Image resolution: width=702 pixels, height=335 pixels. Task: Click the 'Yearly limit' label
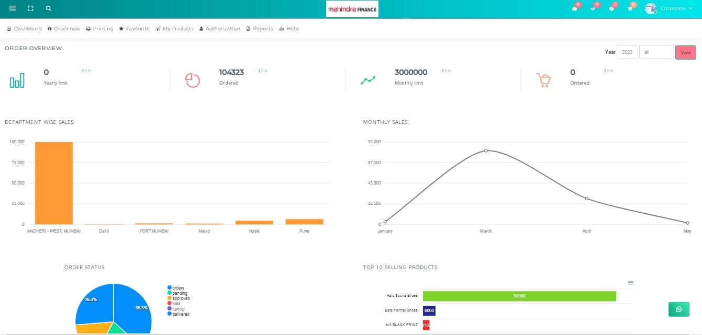[55, 83]
